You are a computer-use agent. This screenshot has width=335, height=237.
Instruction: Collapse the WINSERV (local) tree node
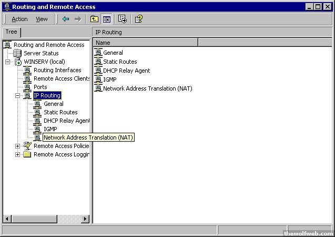point(7,62)
